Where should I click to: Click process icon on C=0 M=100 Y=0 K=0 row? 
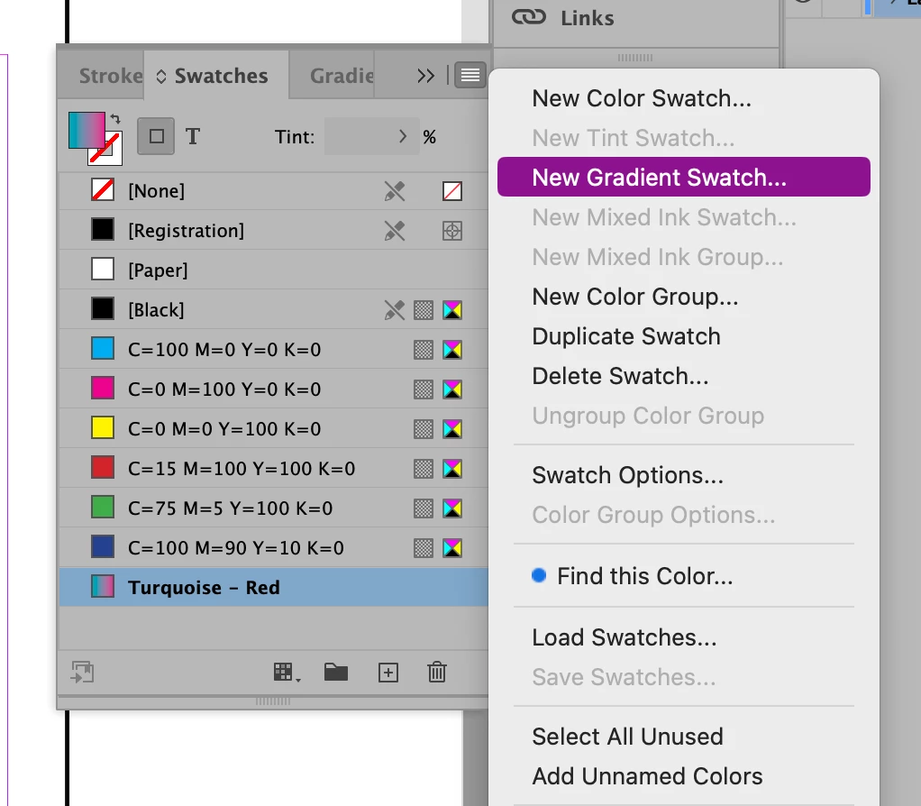click(424, 389)
